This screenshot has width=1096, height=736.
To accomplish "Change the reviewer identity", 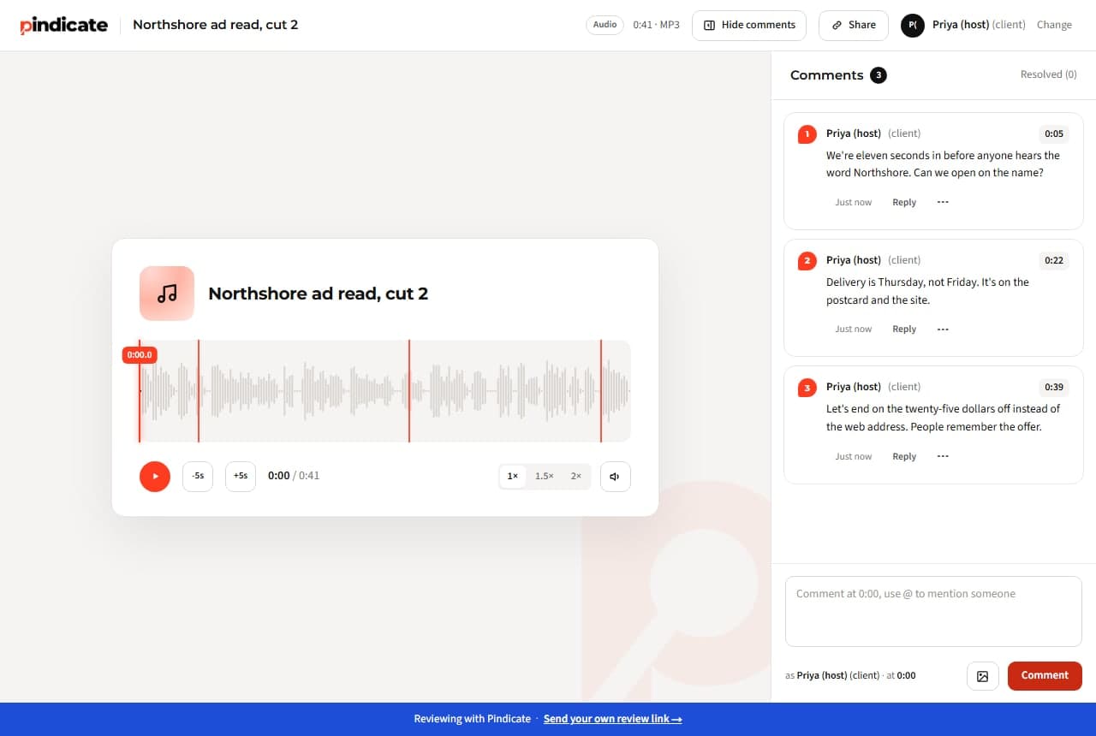I will (x=1054, y=25).
